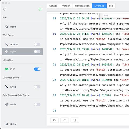Click the Setup gear icon

[x=7, y=124]
